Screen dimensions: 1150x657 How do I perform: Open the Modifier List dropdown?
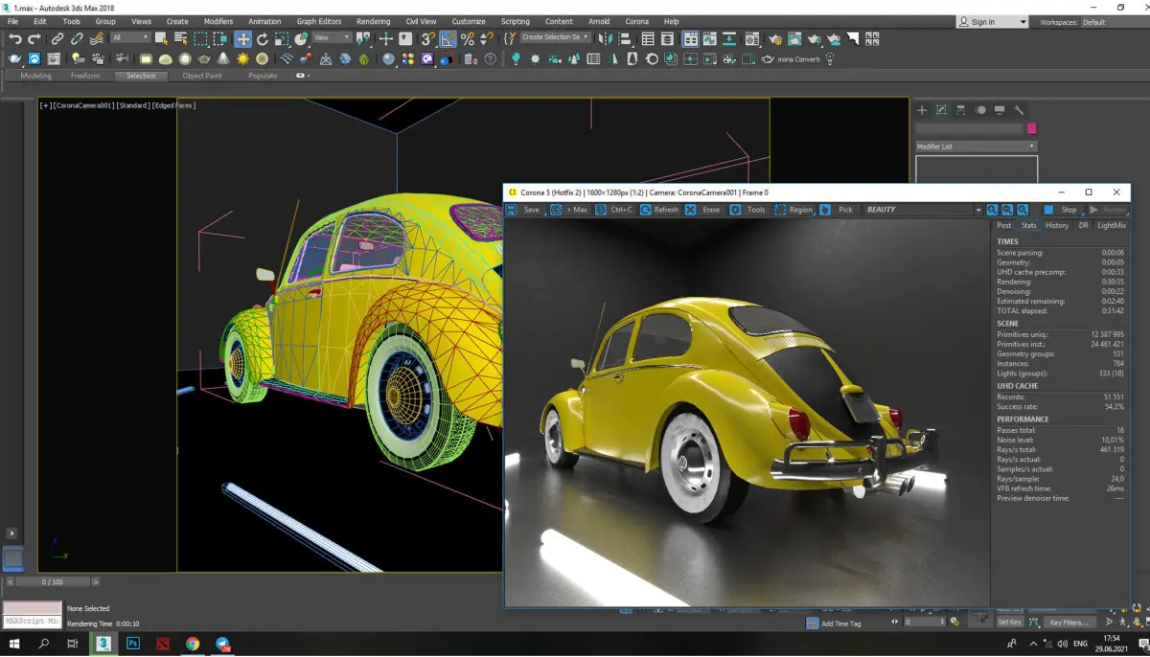point(976,147)
